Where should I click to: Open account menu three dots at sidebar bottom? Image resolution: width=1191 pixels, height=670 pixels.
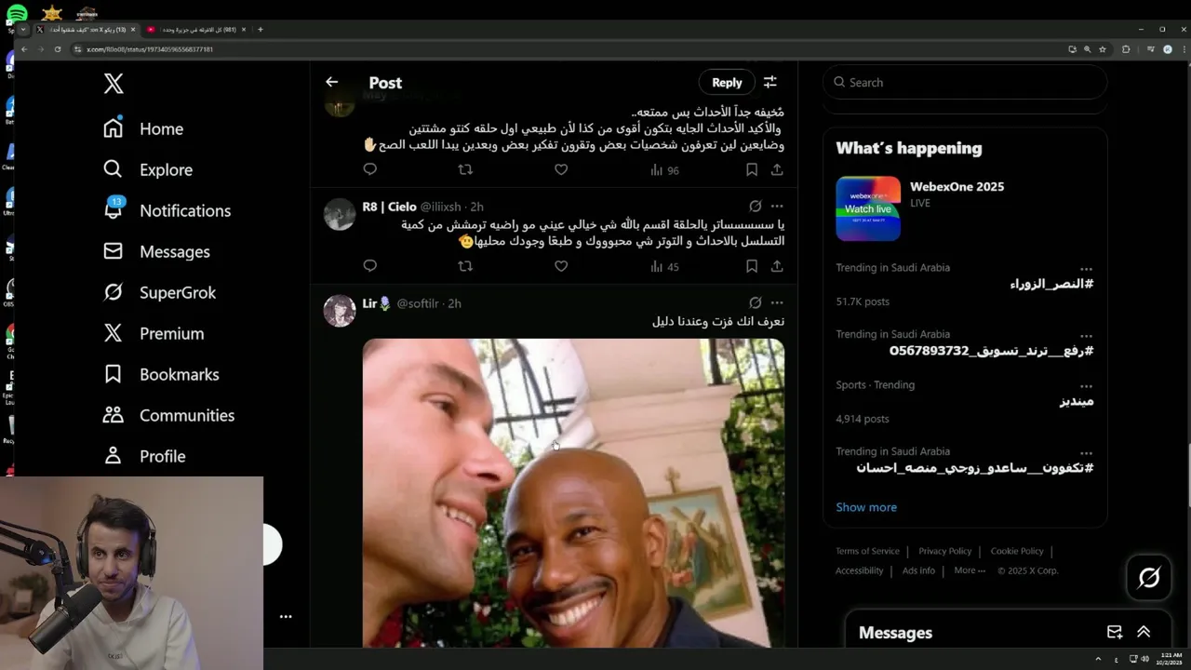(286, 616)
